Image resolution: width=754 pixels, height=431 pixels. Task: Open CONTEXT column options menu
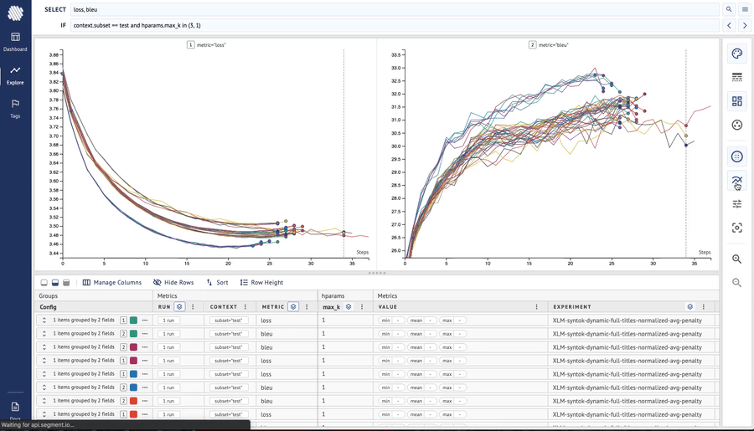point(245,306)
